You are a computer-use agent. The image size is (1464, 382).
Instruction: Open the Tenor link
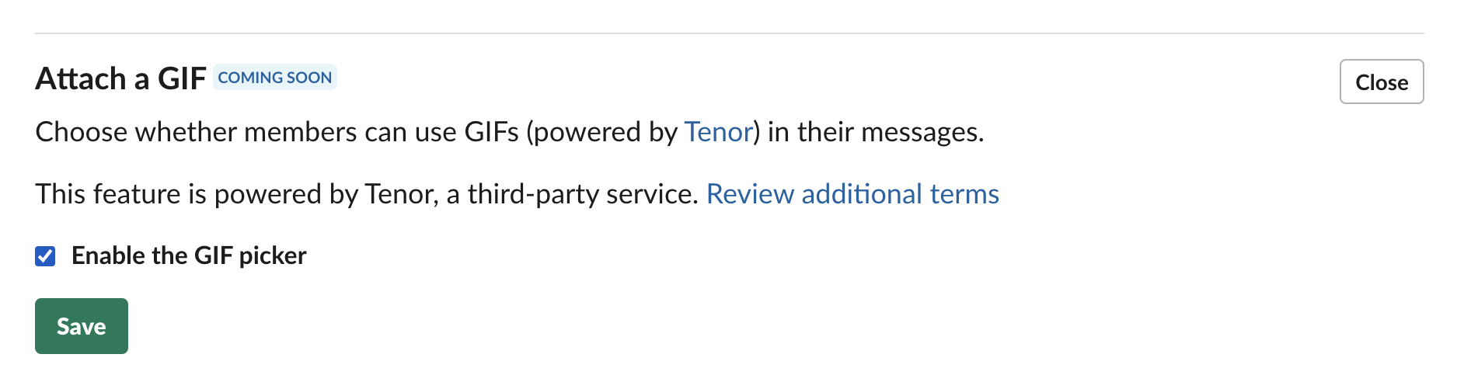click(x=718, y=132)
